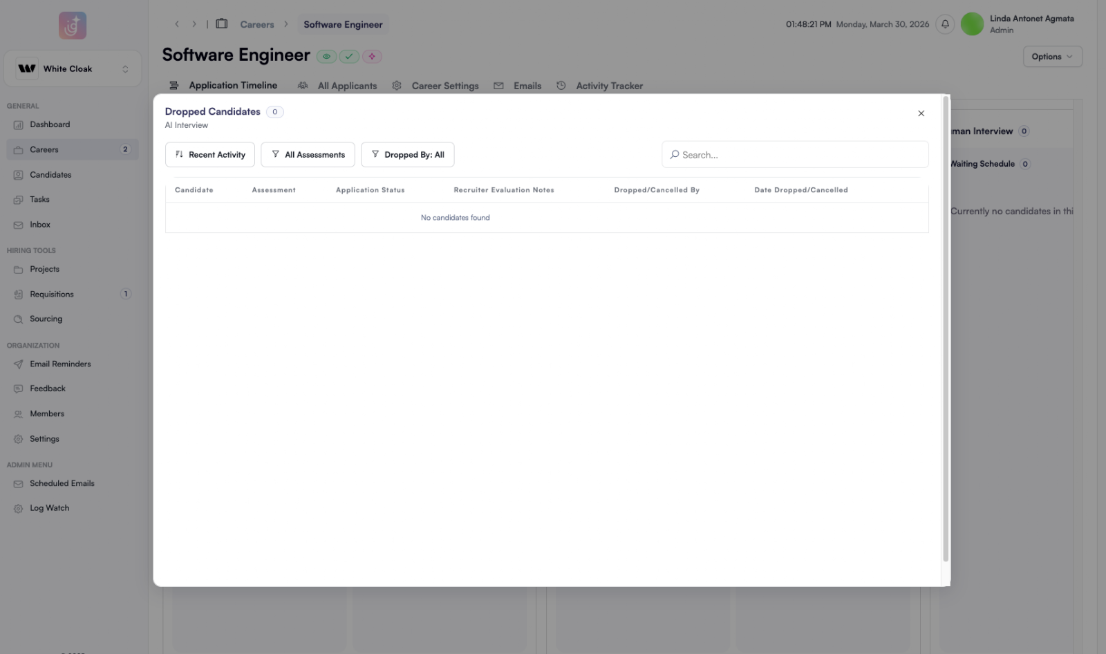This screenshot has width=1106, height=654.
Task: Open Sourcing in hiring tools
Action: [x=46, y=319]
